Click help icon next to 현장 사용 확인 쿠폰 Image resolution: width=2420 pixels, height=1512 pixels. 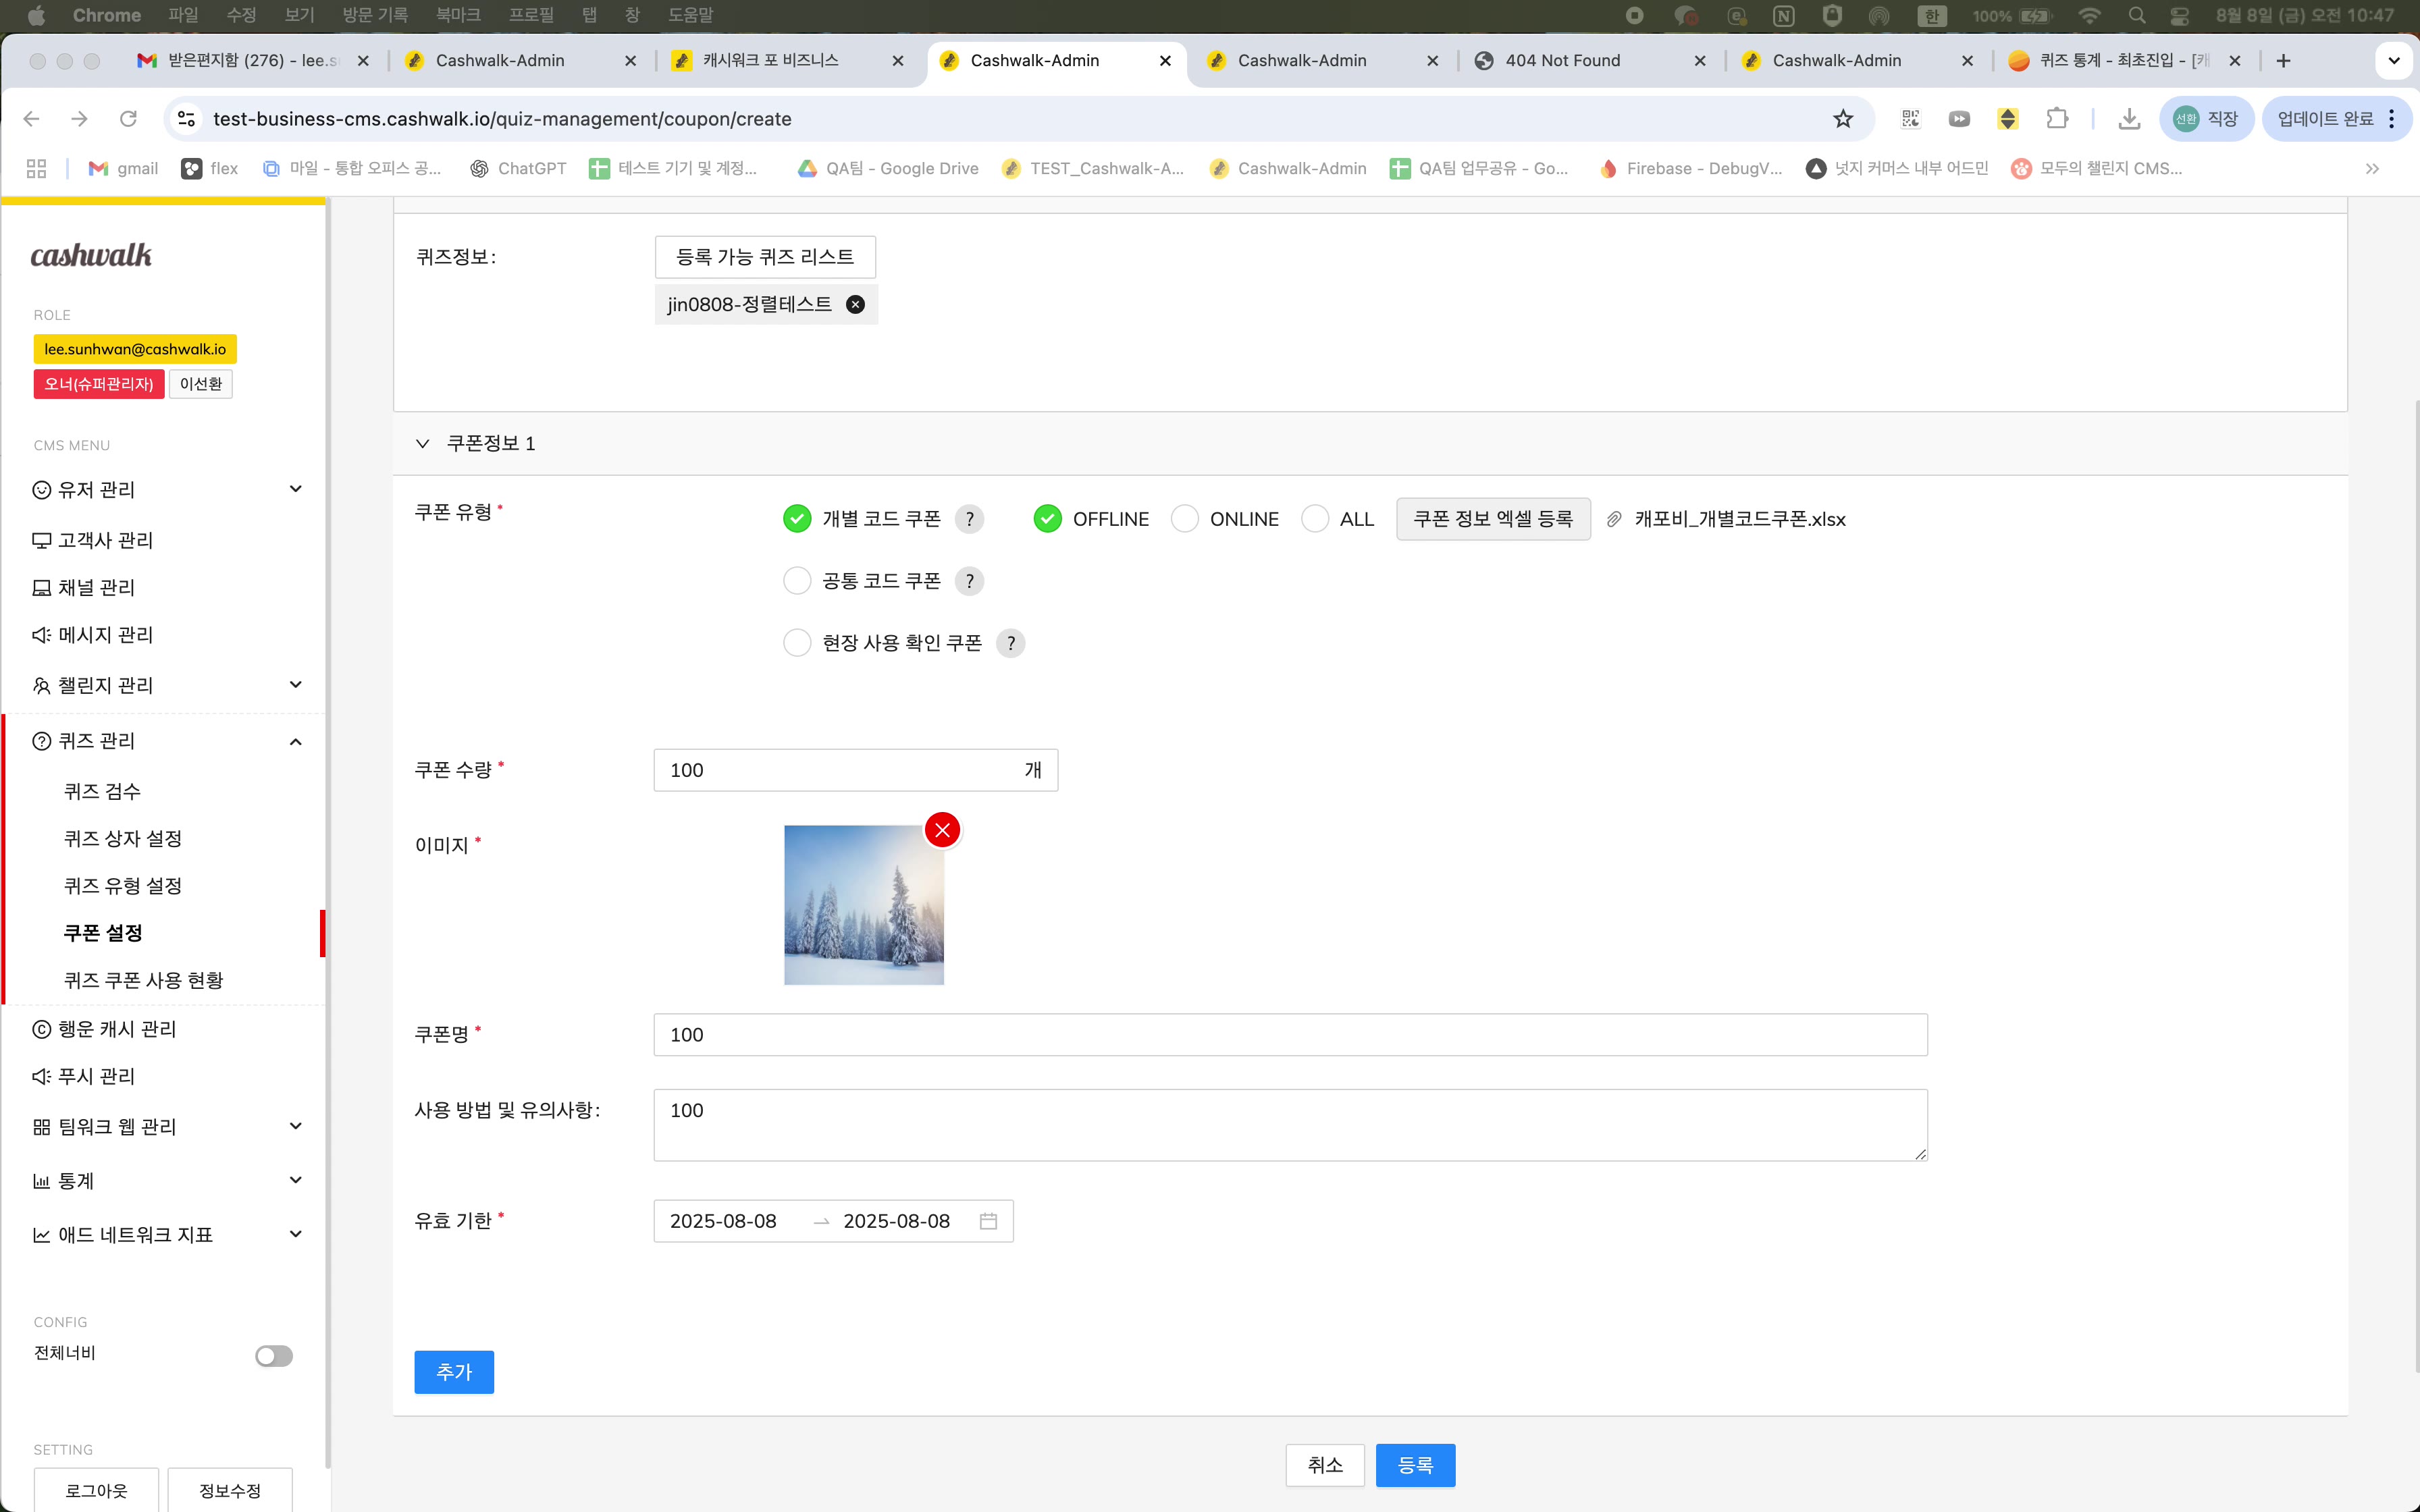point(1011,643)
